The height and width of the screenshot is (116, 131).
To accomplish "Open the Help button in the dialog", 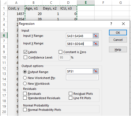I will point(118,50).
